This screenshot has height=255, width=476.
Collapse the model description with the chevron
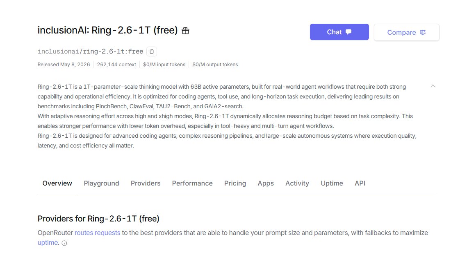[x=433, y=86]
